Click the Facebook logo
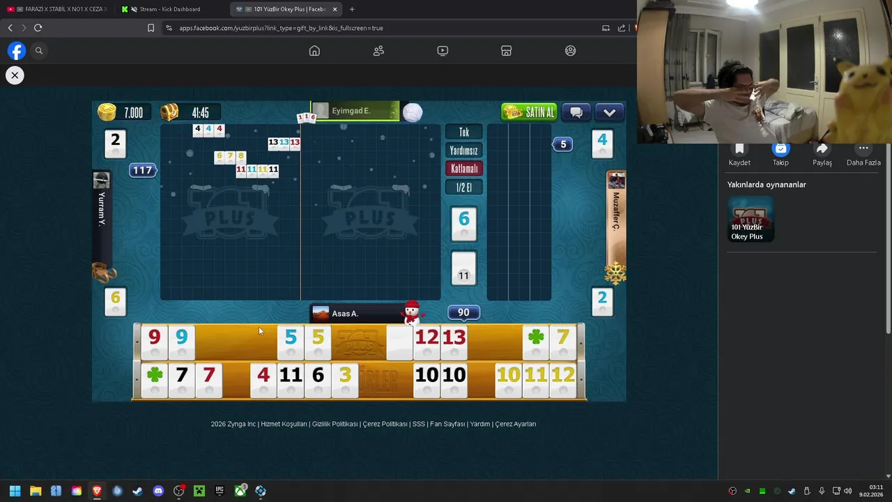 click(x=17, y=51)
